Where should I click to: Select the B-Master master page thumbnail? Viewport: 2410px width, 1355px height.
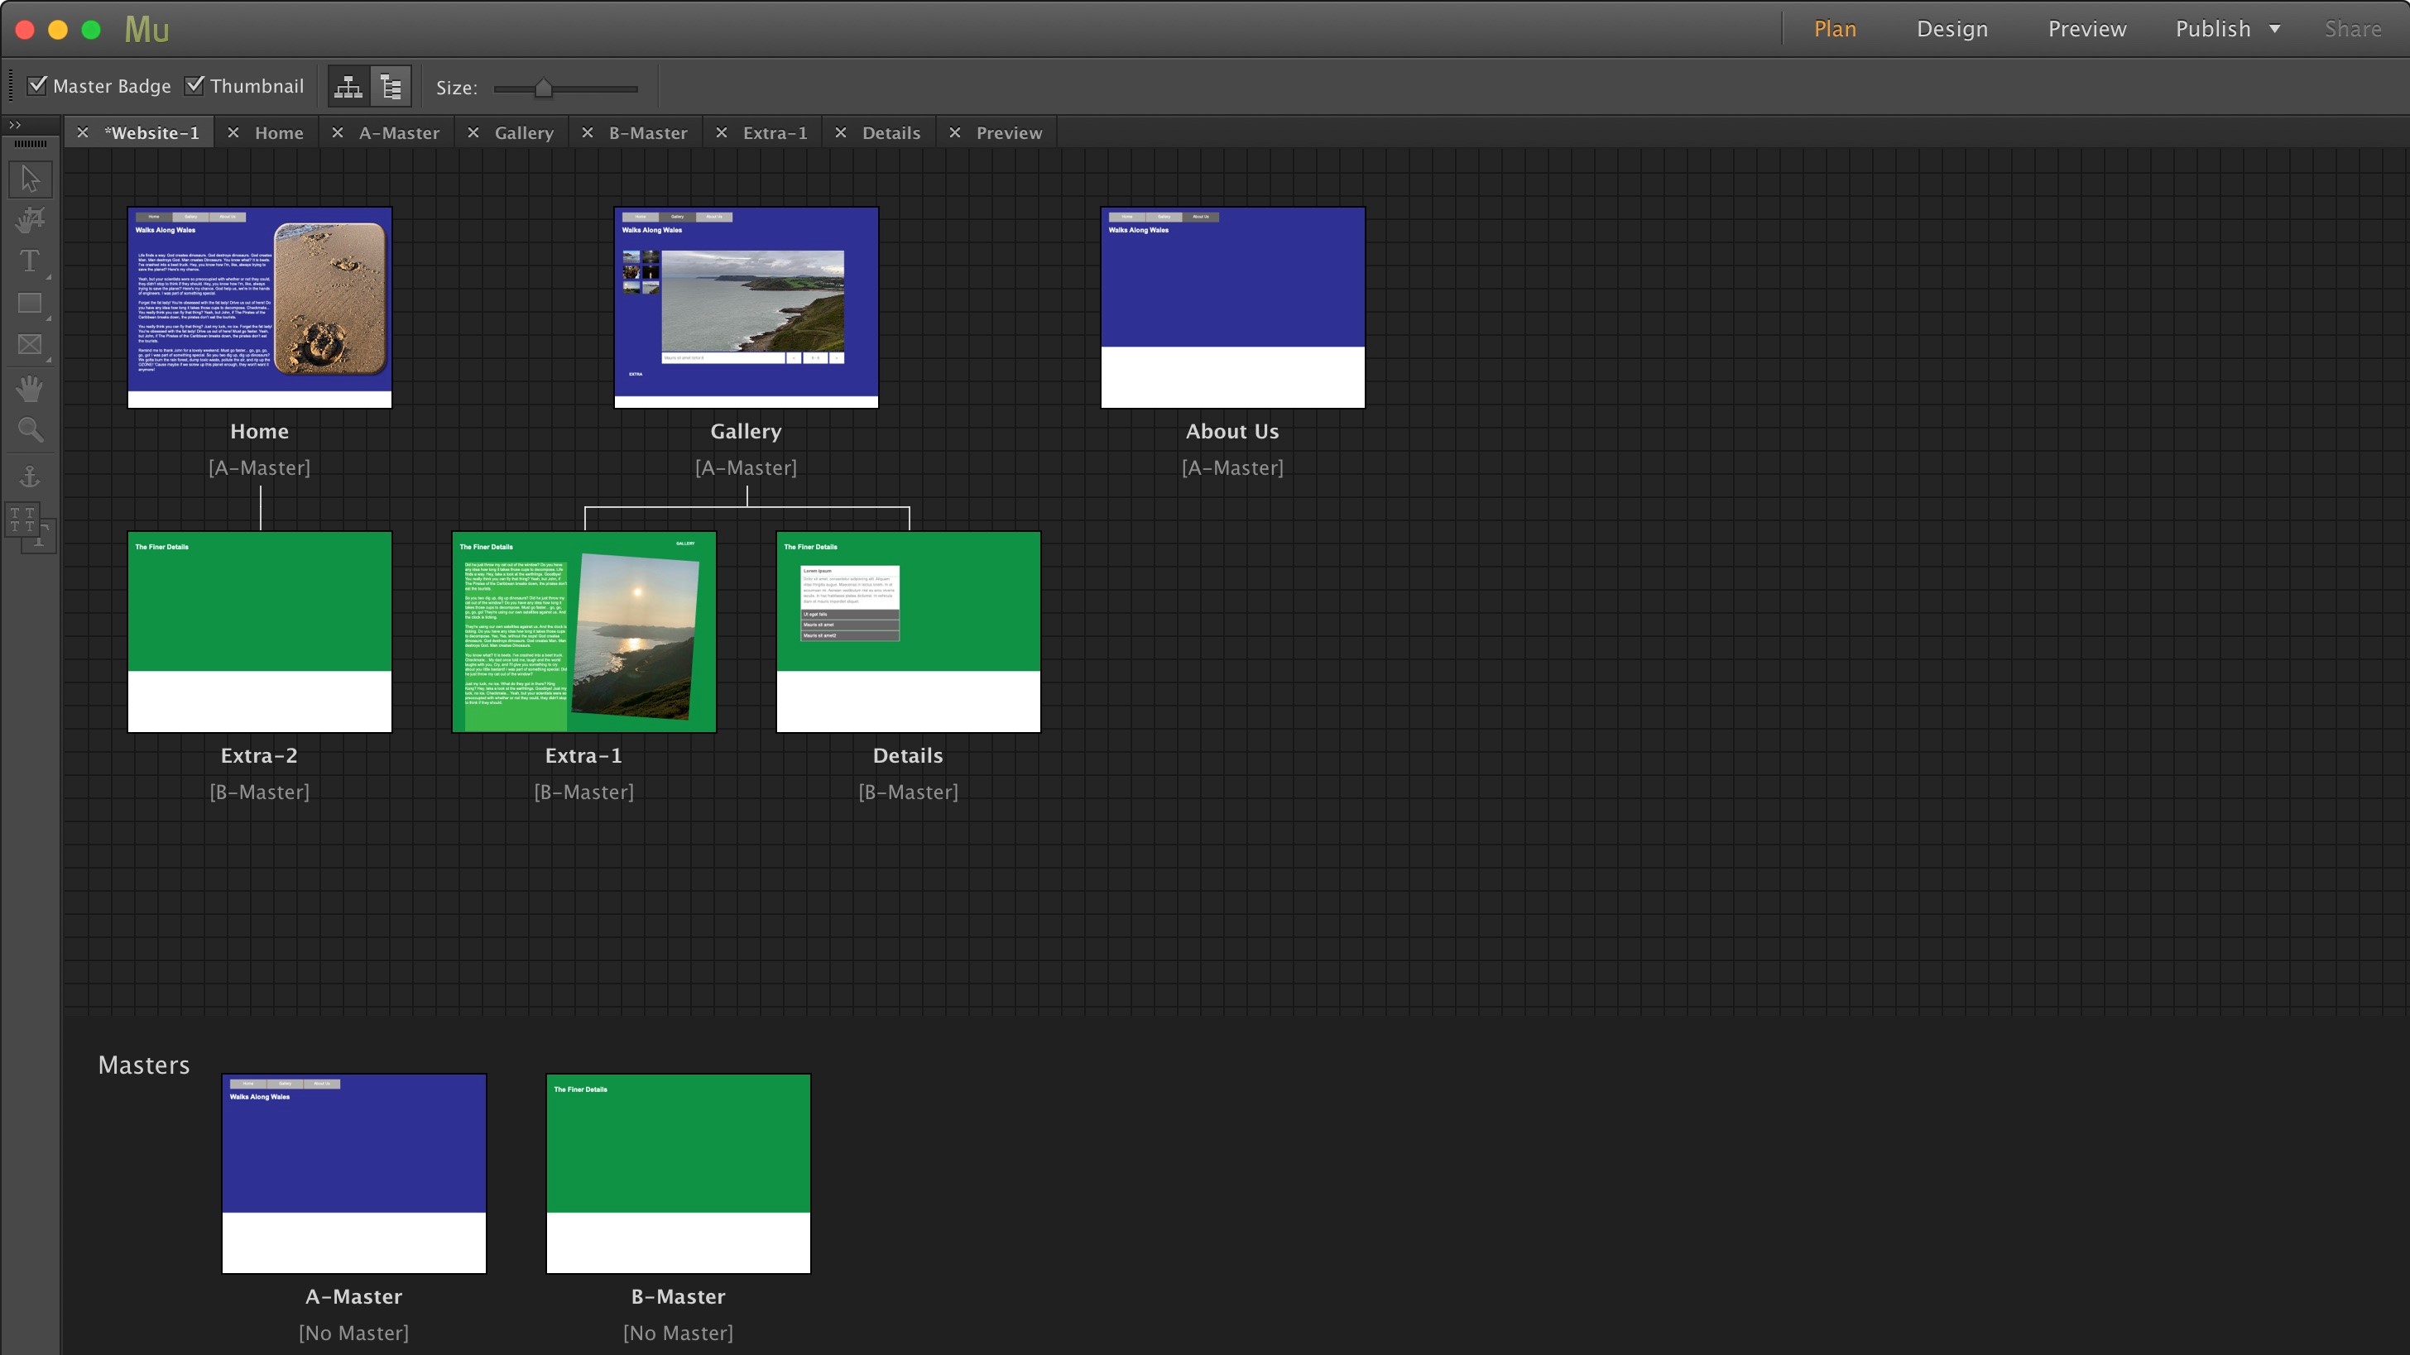pyautogui.click(x=679, y=1174)
